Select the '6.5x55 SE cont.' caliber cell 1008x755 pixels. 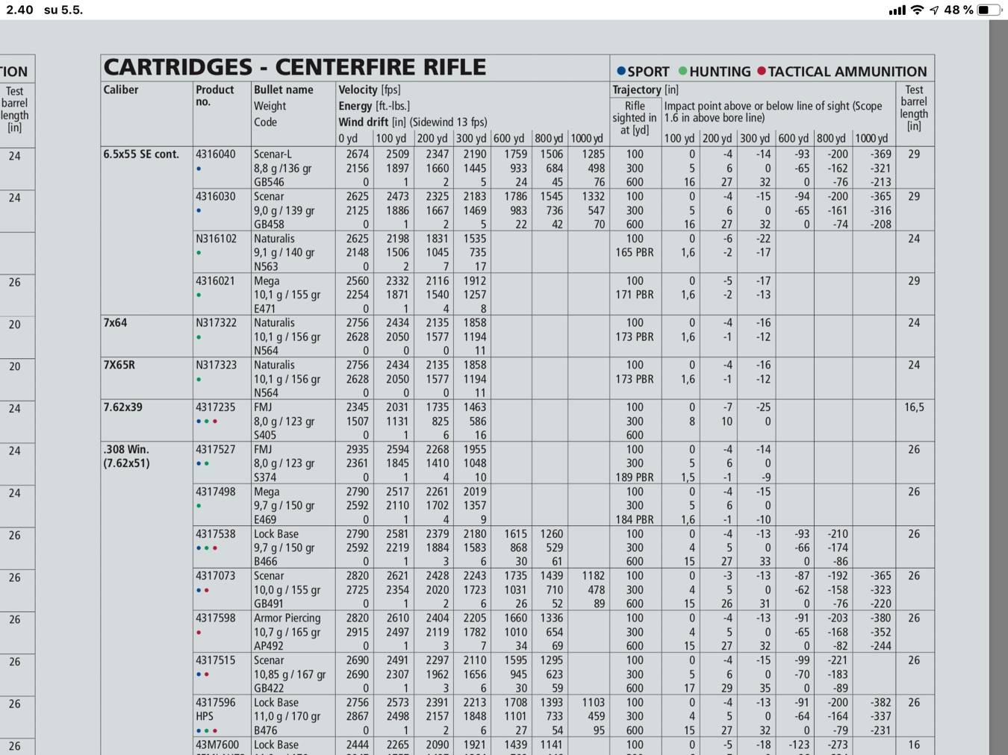tap(141, 154)
